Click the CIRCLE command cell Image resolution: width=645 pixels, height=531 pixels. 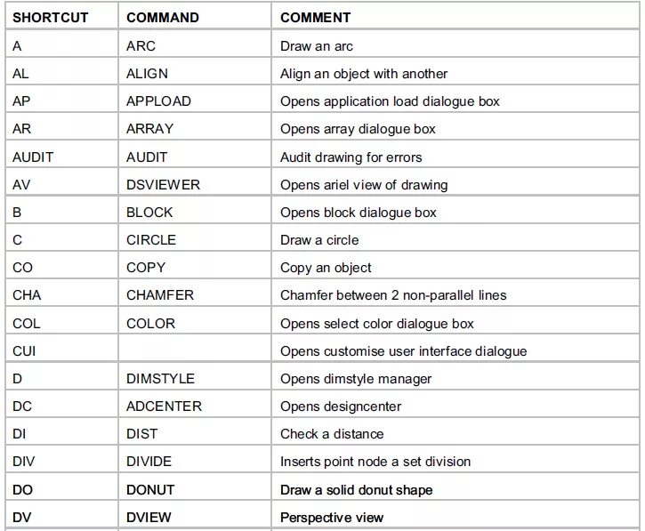[x=151, y=240]
